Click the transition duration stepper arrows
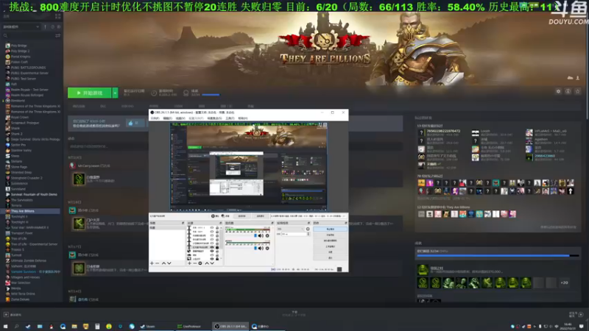589x331 pixels. pos(308,234)
